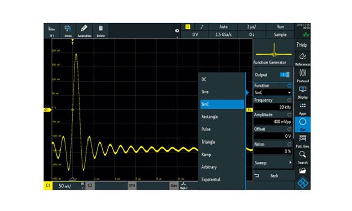Select the C1 channel label at bottom

click(x=48, y=186)
